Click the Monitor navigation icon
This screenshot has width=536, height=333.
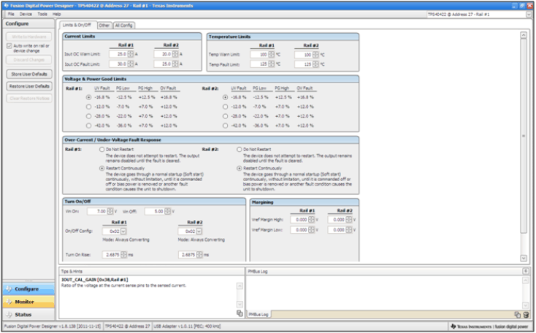[x=9, y=302]
